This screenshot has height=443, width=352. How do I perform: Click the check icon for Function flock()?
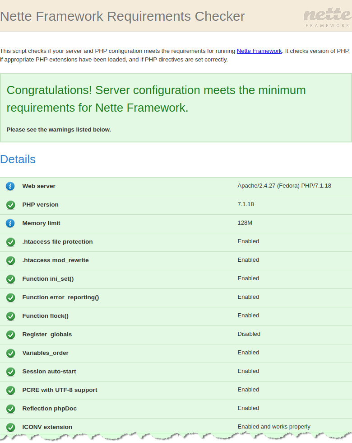[11, 316]
